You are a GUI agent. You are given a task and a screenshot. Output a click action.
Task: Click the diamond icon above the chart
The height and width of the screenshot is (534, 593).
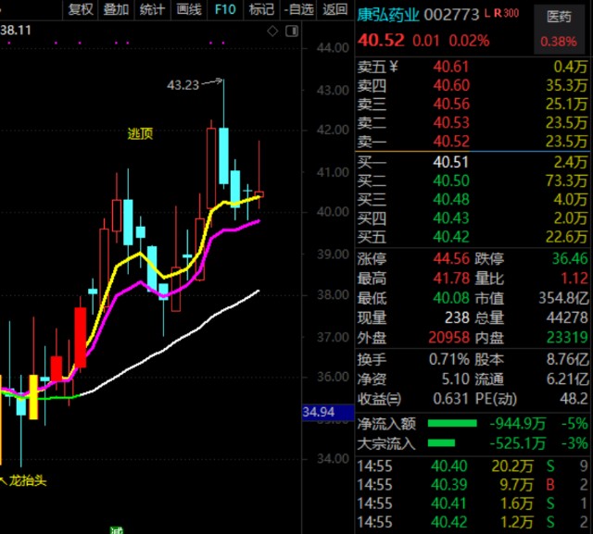[271, 31]
